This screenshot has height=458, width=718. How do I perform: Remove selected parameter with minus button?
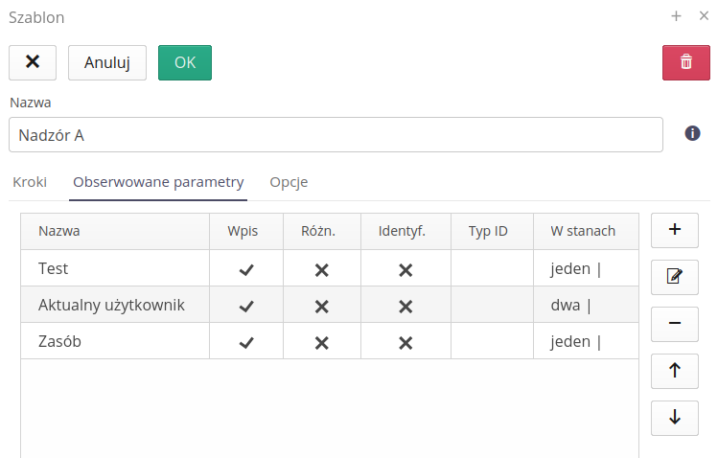[x=675, y=324]
